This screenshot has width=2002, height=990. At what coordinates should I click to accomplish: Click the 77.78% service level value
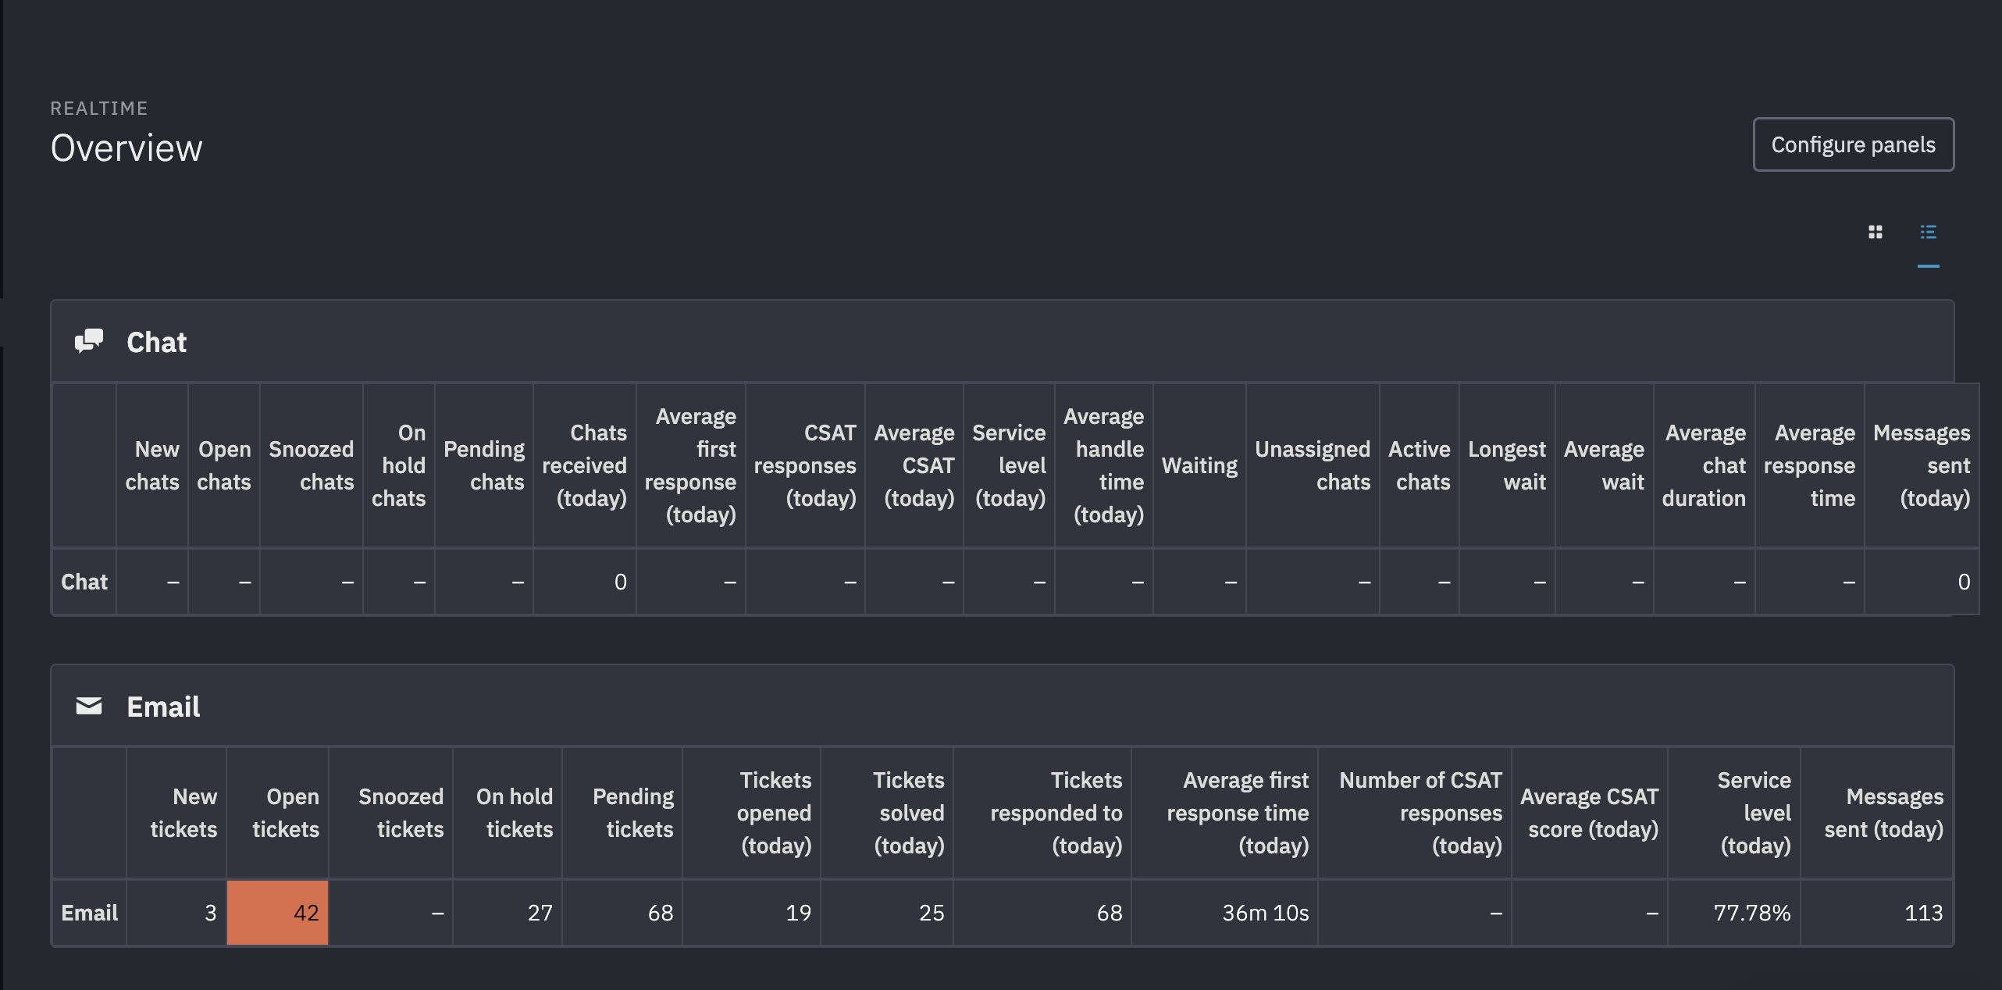tap(1753, 912)
